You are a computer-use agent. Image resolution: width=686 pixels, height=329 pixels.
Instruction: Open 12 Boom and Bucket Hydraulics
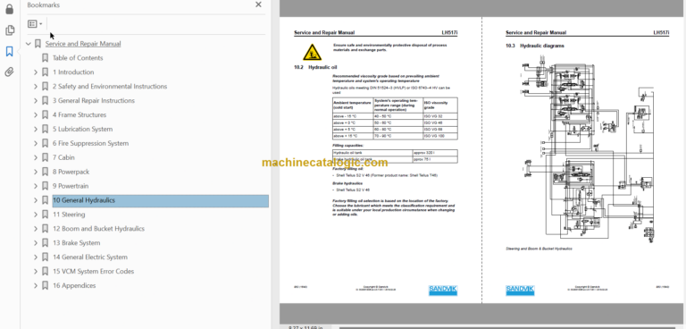[98, 229]
